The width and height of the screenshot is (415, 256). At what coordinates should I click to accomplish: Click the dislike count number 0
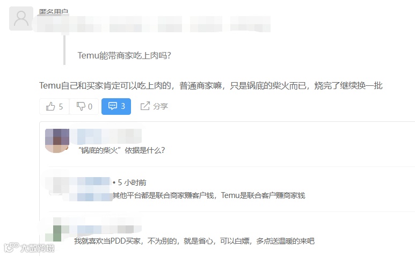90,107
